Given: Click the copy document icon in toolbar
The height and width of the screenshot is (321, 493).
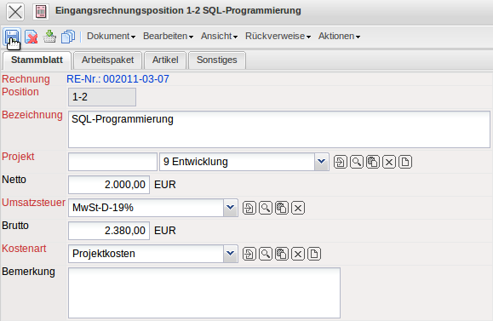Looking at the screenshot, I should [68, 37].
